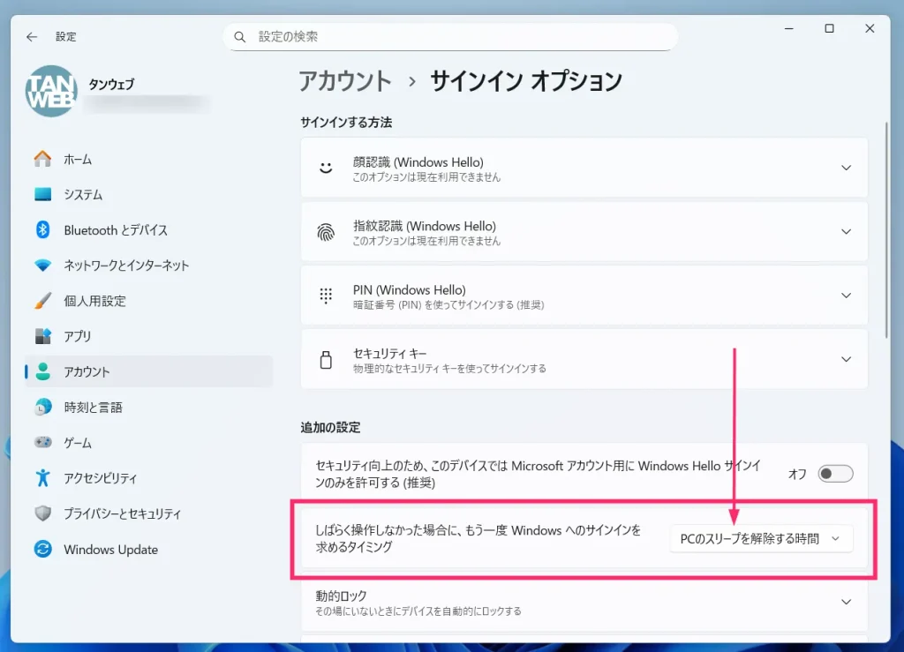Click the Bluetooth icon in sidebar

coord(42,229)
